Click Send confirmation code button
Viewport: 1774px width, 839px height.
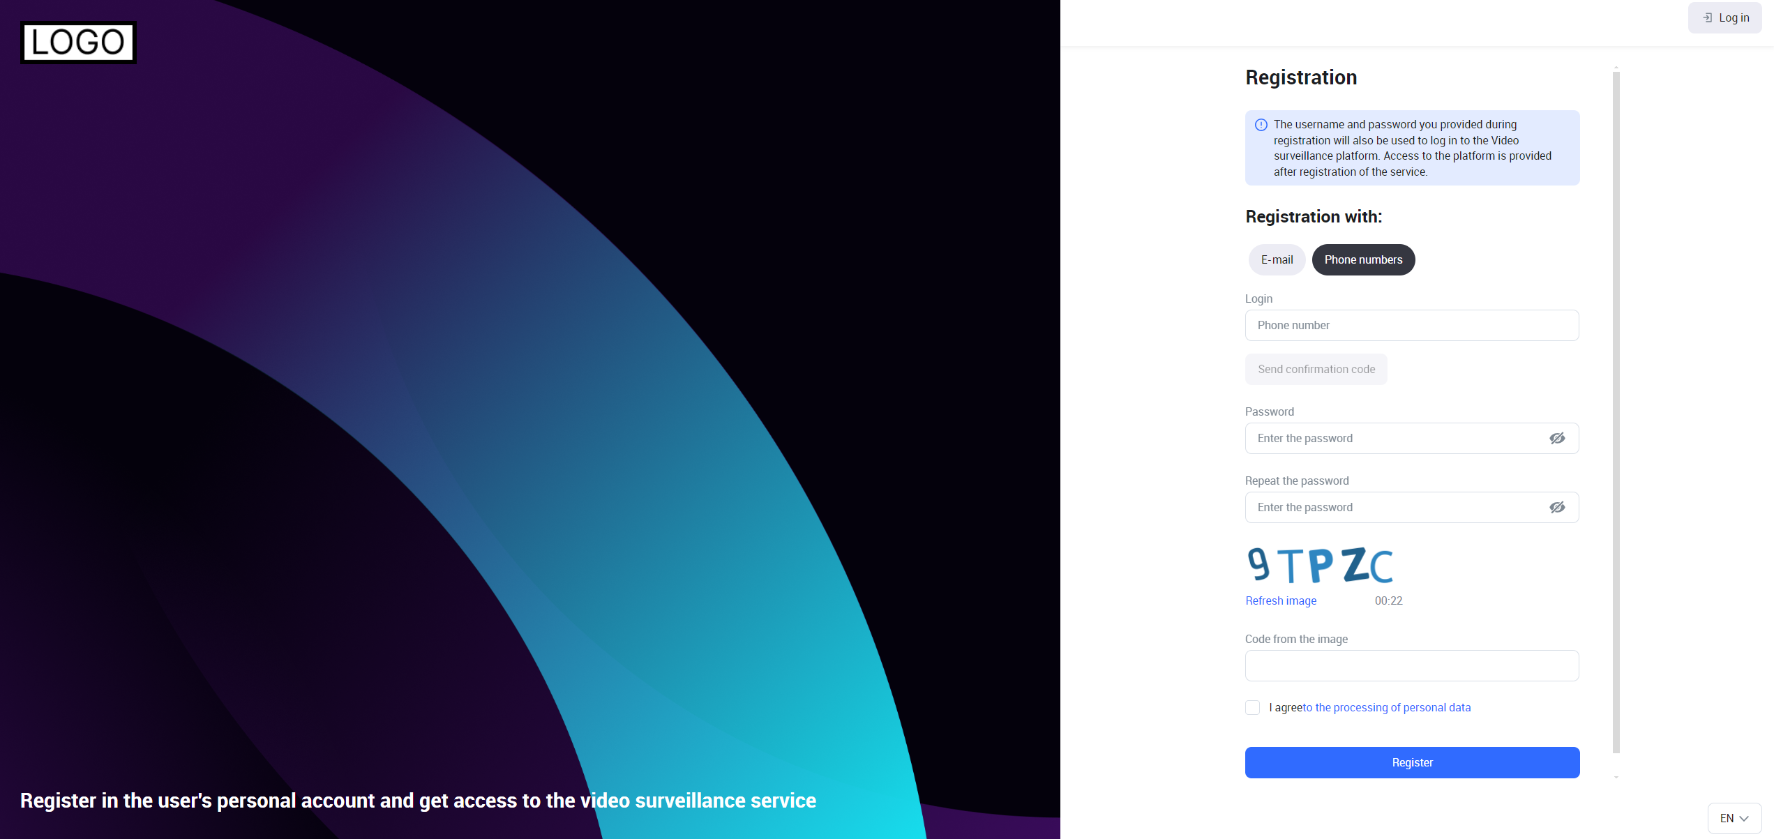point(1316,369)
